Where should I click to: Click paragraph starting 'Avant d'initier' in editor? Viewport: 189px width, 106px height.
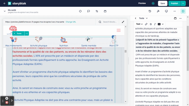click(158, 77)
